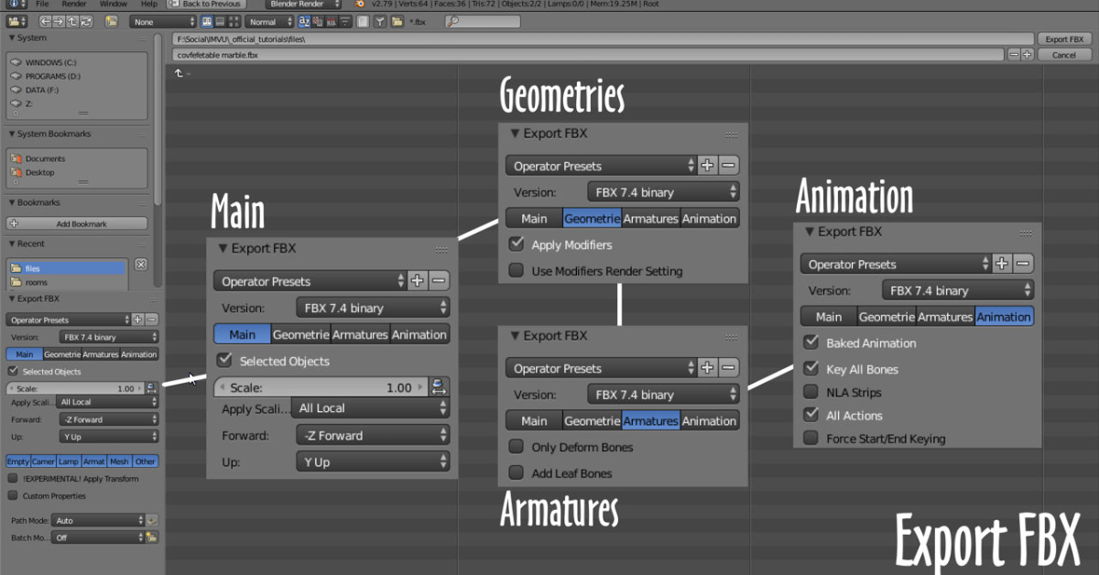The width and height of the screenshot is (1099, 575).
Task: Click the refresh file list icon
Action: 84,21
